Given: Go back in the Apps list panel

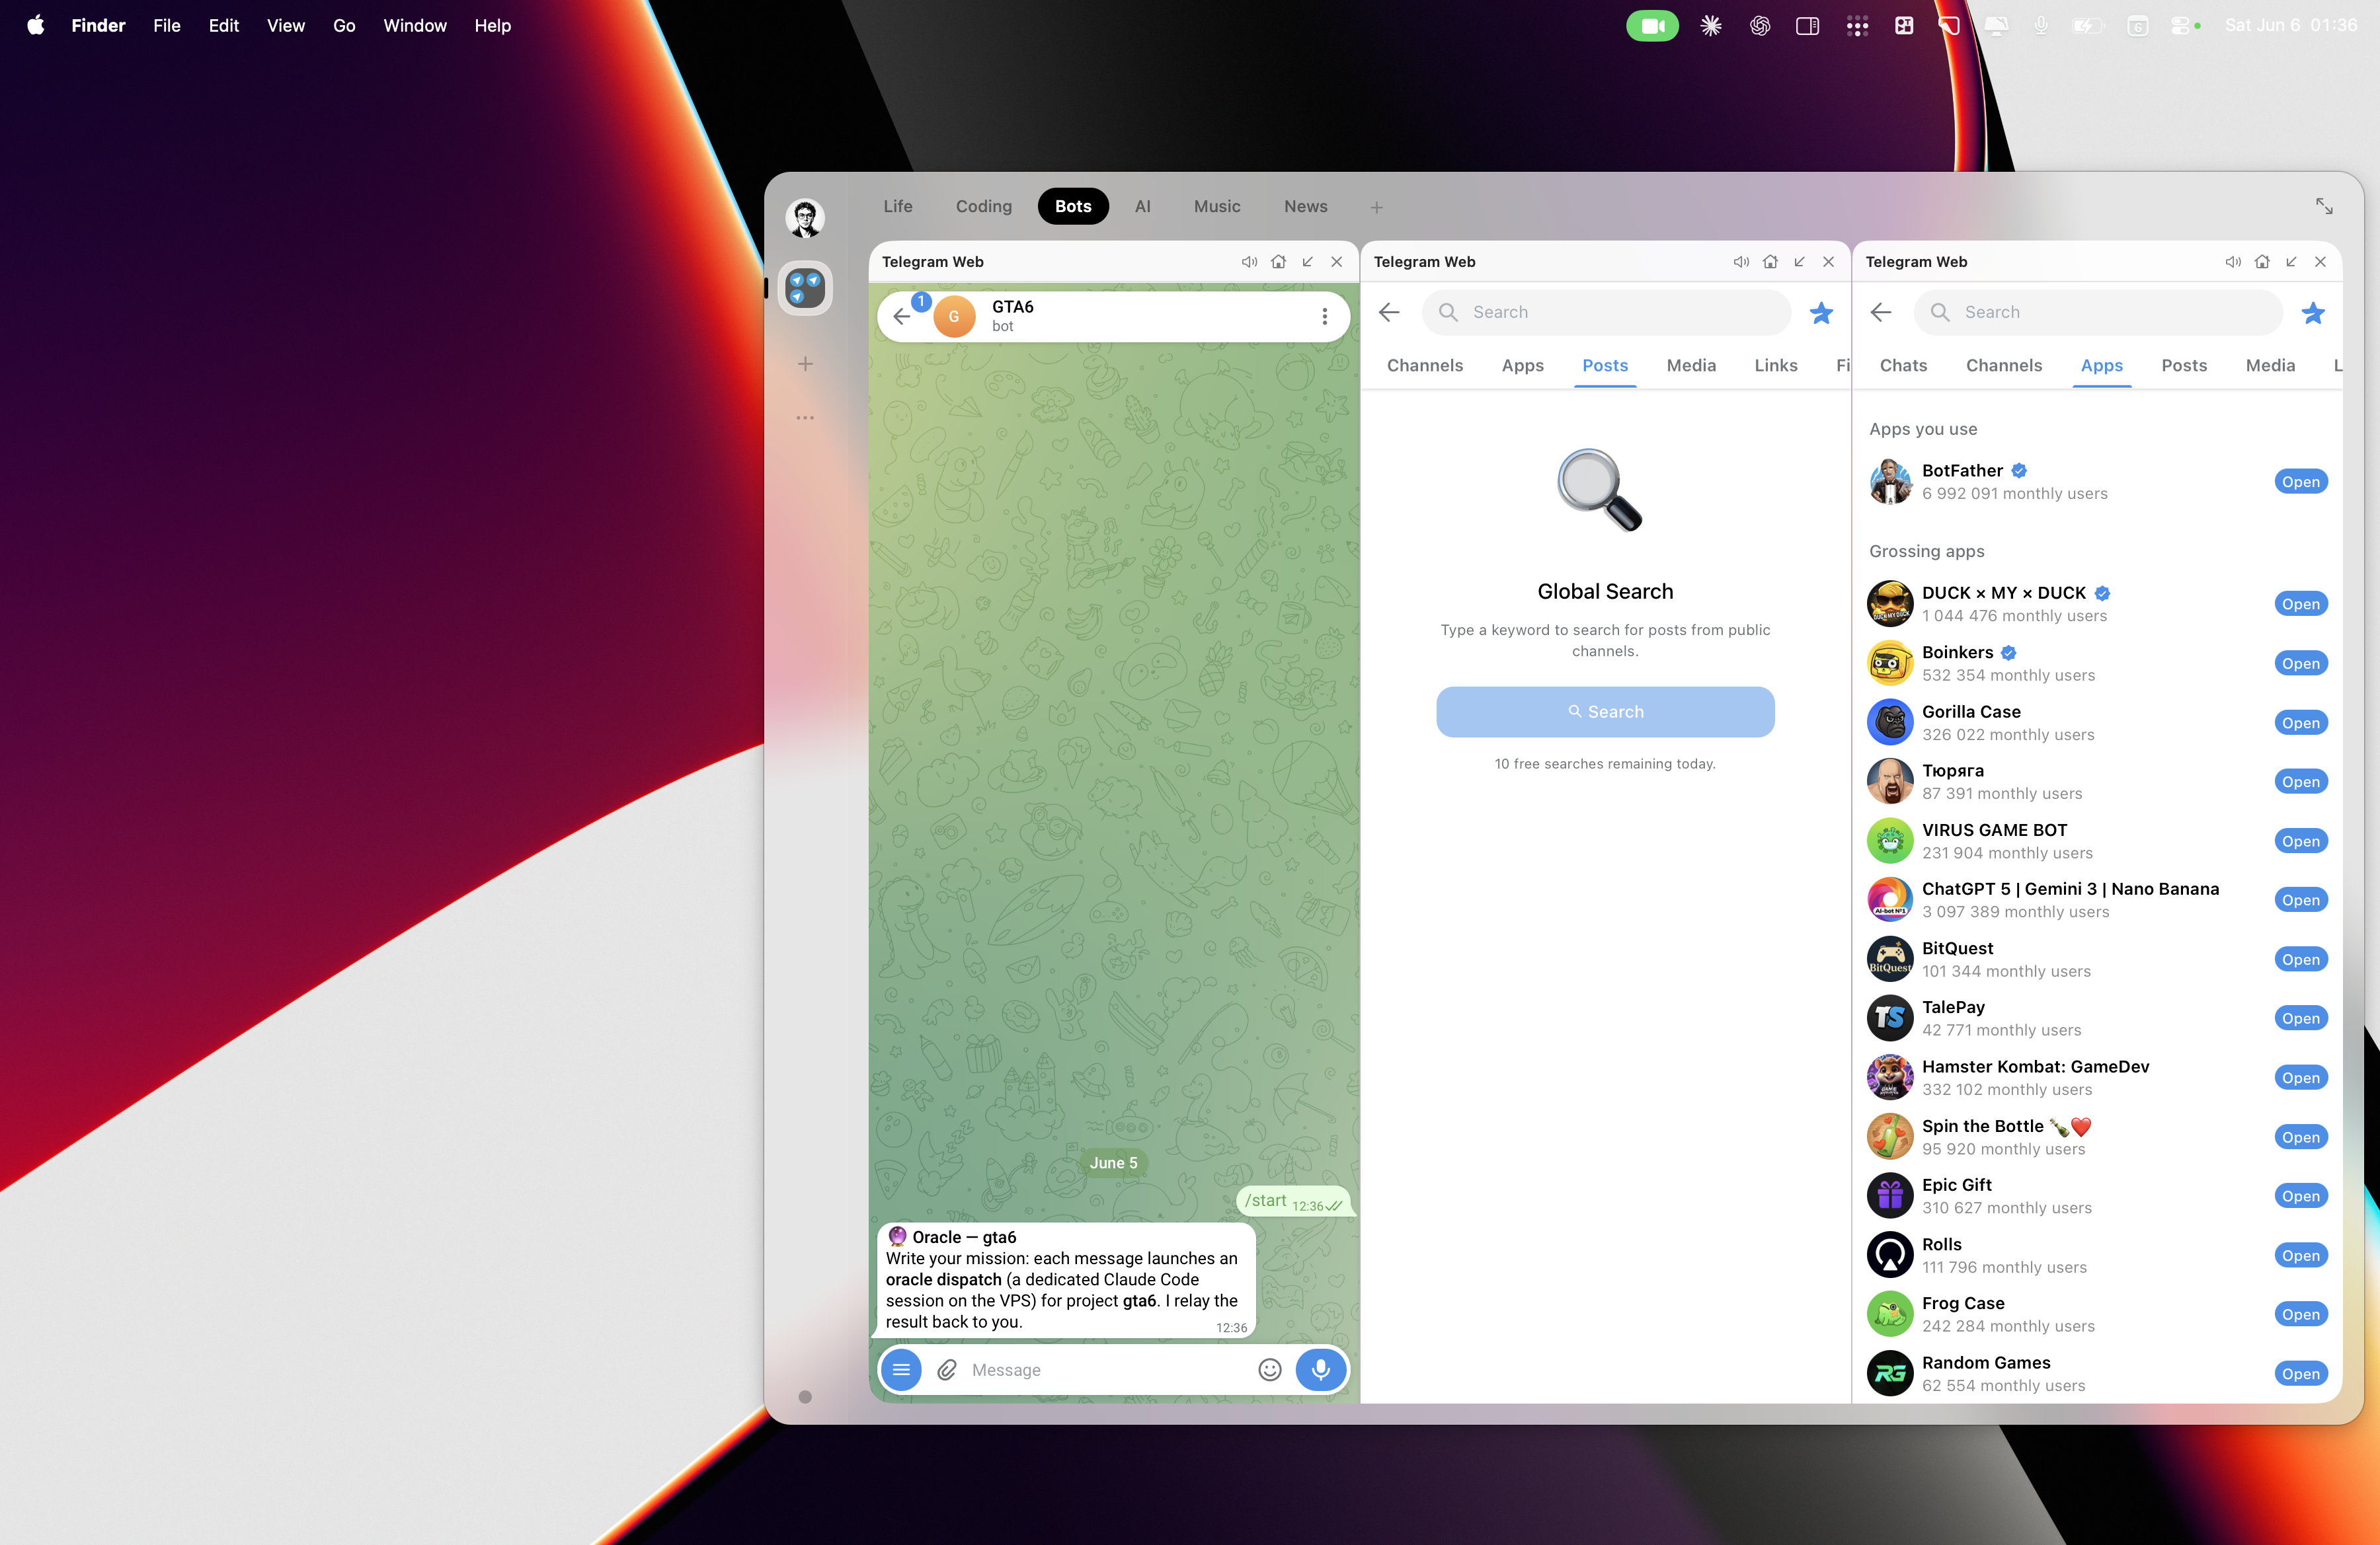Looking at the screenshot, I should (x=1881, y=313).
